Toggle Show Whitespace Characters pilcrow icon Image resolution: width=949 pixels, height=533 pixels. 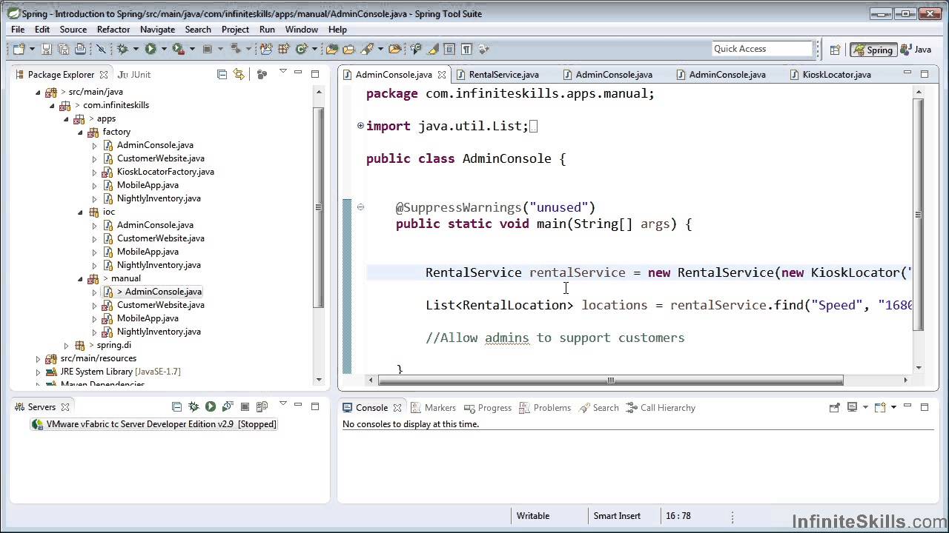click(x=466, y=49)
